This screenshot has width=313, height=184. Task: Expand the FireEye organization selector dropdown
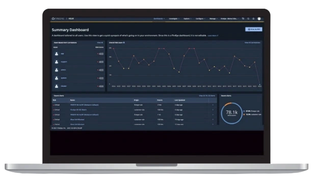click(229, 18)
